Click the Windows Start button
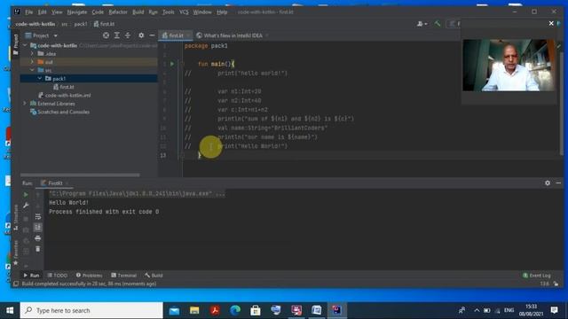Image resolution: width=568 pixels, height=319 pixels. 10,310
